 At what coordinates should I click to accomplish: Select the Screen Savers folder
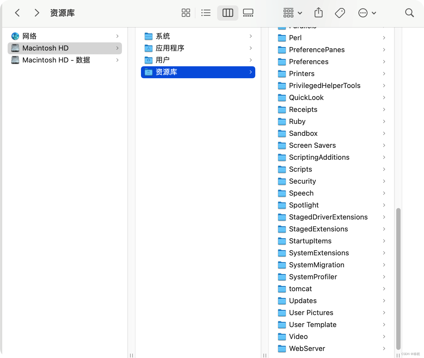(x=331, y=145)
